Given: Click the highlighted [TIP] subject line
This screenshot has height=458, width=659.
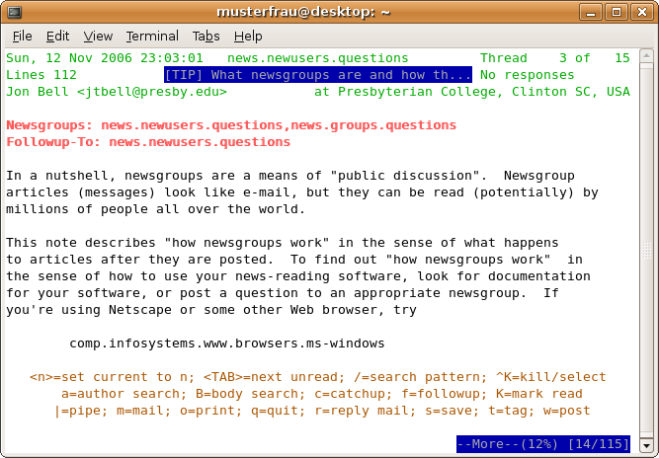Looking at the screenshot, I should point(318,75).
